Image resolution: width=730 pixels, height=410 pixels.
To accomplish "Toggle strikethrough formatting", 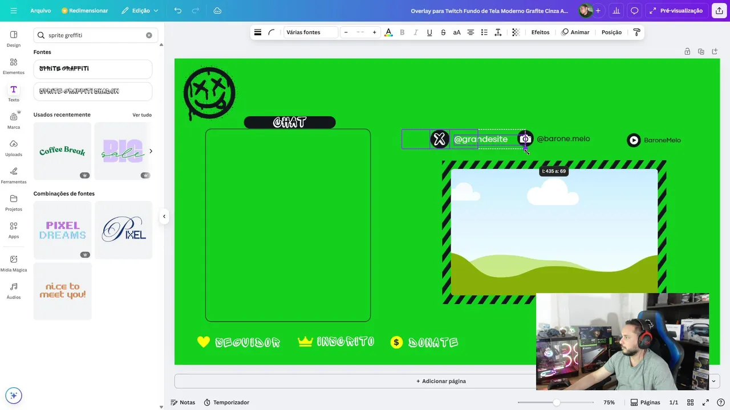I will tap(443, 32).
